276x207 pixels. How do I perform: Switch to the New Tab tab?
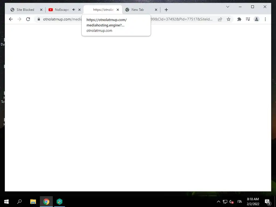(x=138, y=10)
